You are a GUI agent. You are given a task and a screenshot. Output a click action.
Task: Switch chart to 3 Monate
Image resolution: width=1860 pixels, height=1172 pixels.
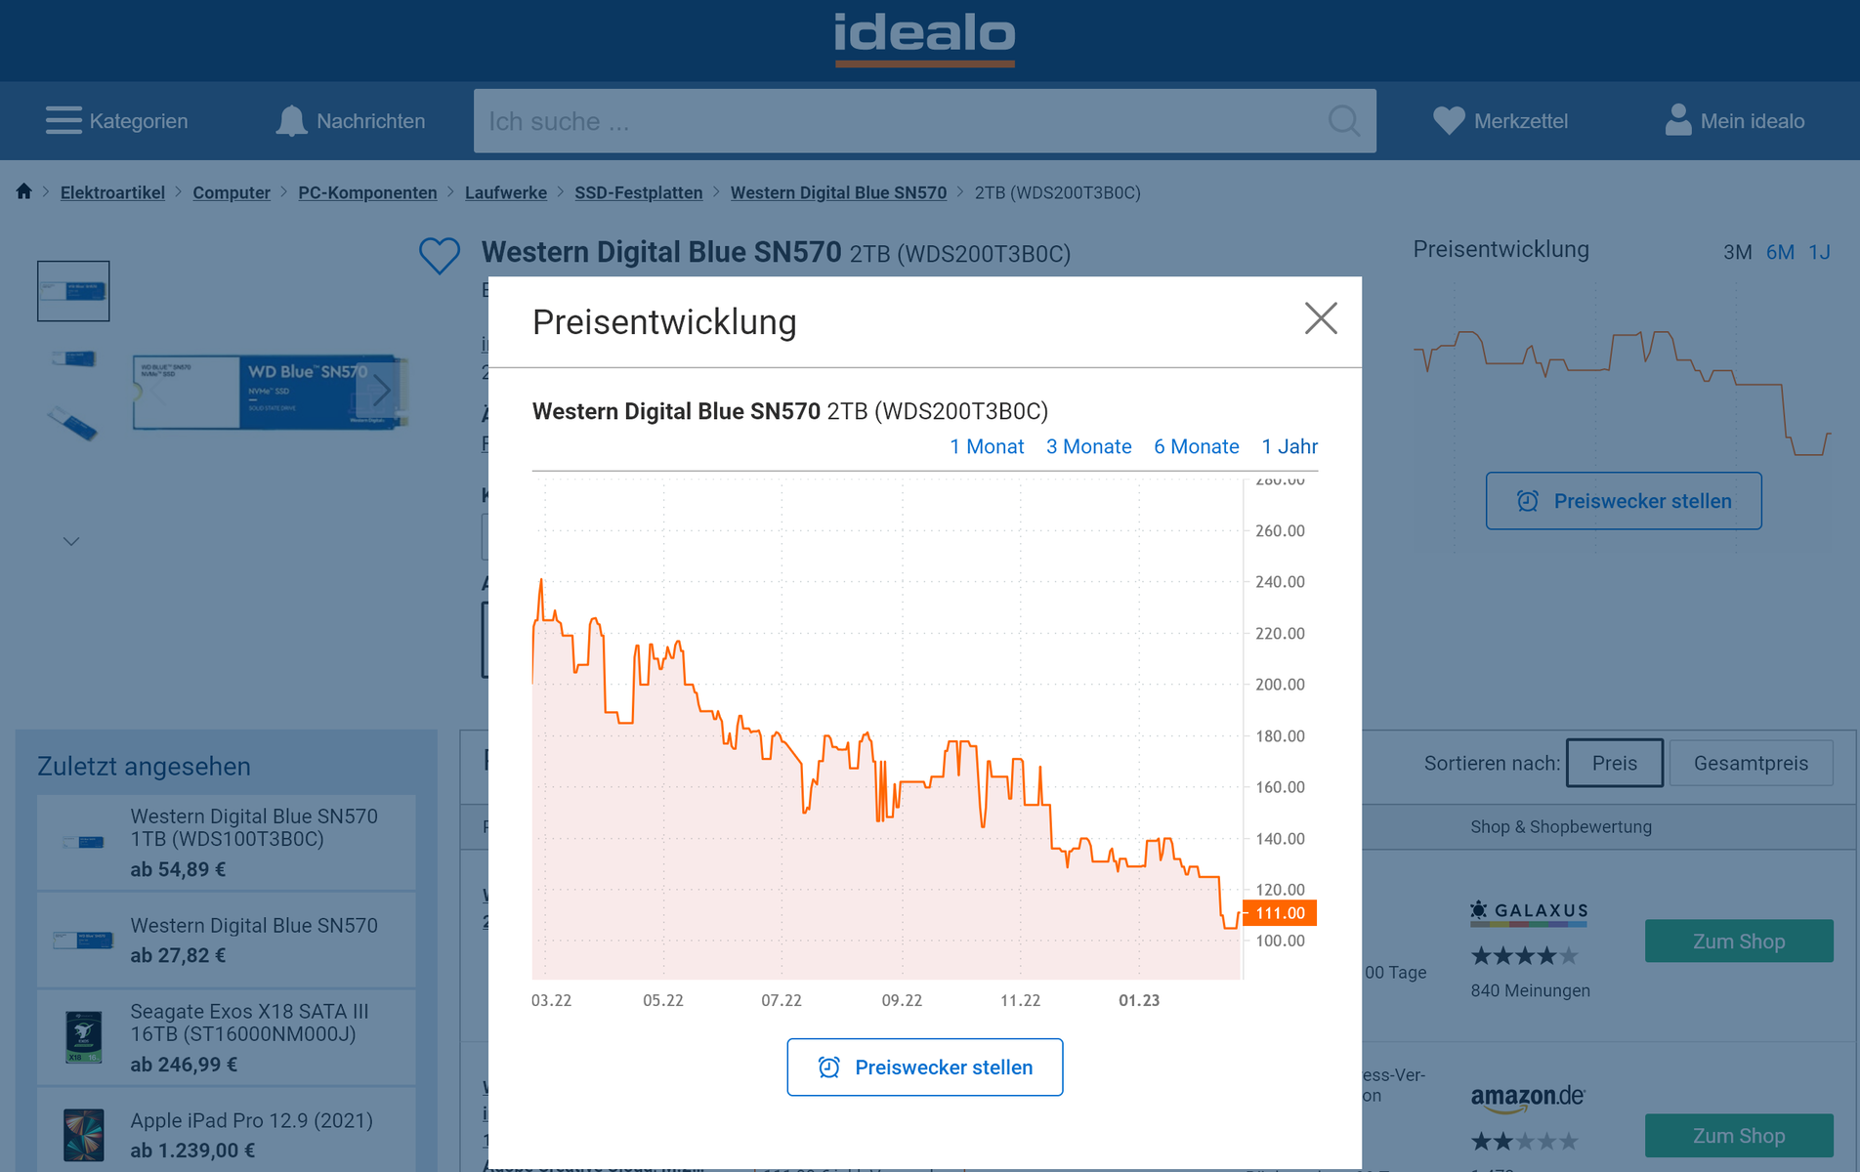[x=1088, y=446]
